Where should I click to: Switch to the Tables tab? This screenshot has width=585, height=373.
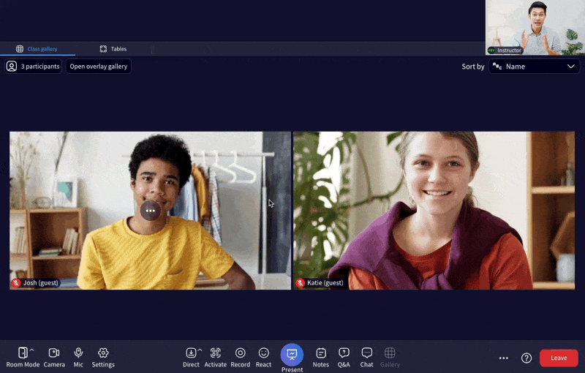(113, 49)
